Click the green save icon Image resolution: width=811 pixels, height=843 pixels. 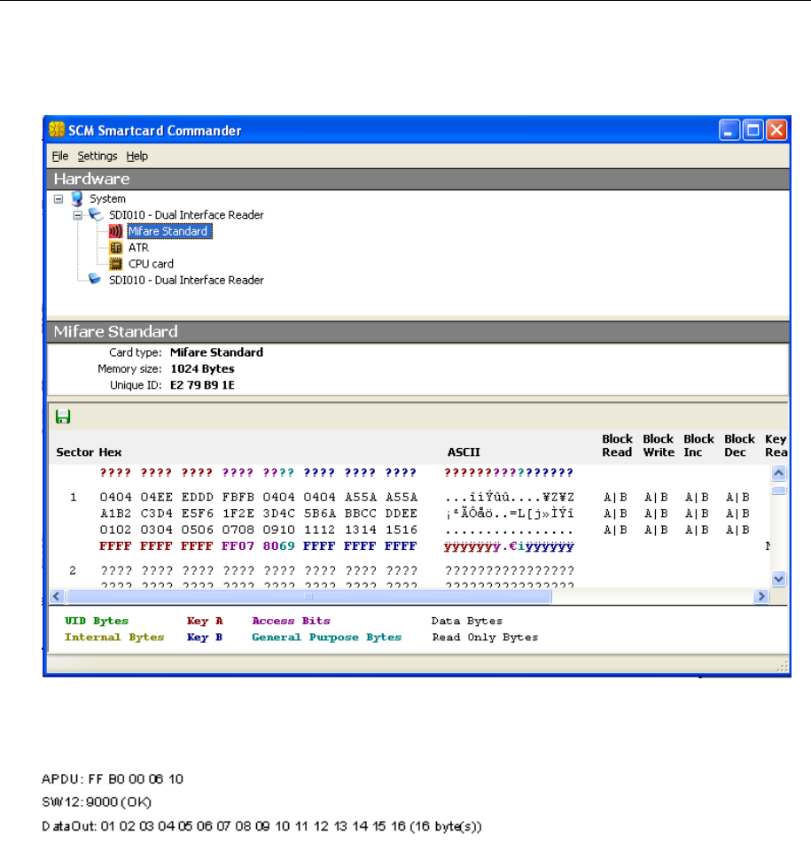pos(63,417)
